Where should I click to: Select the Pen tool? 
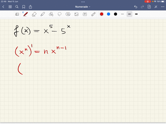25,14
